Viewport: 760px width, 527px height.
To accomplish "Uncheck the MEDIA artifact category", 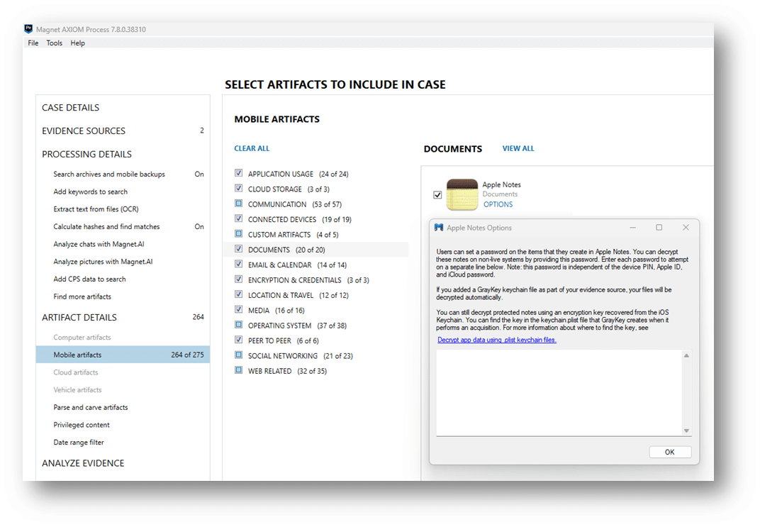I will 239,310.
